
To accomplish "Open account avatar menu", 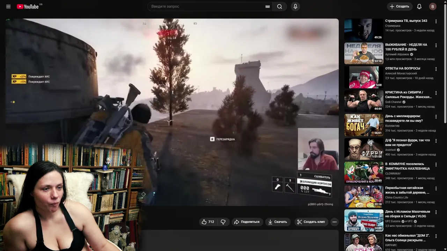I will click(x=433, y=6).
